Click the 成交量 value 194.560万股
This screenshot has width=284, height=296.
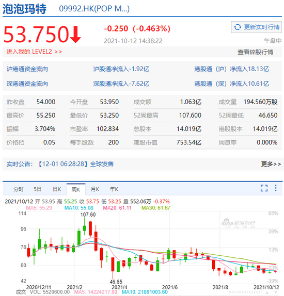click(x=260, y=102)
